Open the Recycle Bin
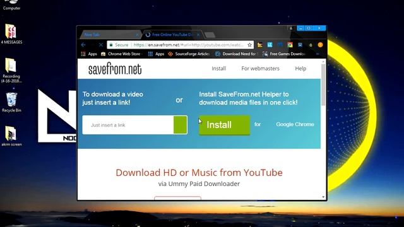Viewport: 404px width, 227px height. click(11, 102)
